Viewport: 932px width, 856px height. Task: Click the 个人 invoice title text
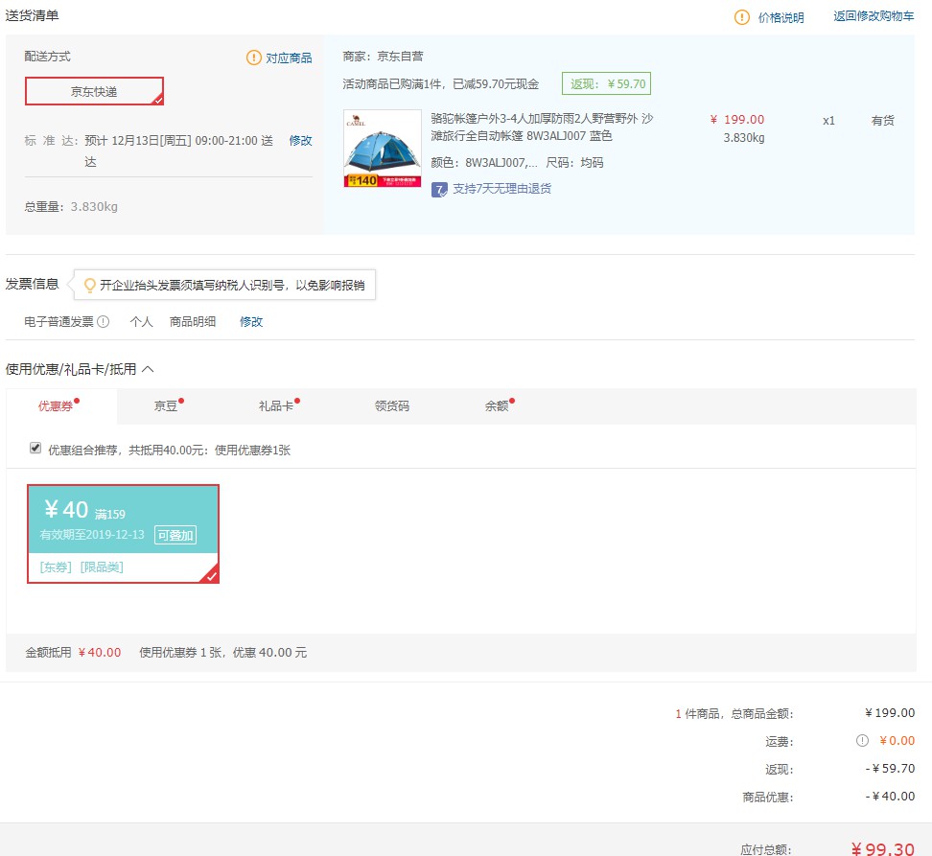click(142, 322)
